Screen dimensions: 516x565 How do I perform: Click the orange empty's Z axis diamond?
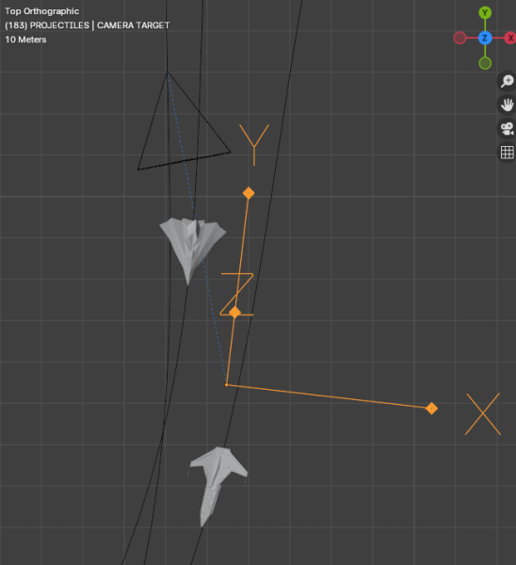(235, 312)
